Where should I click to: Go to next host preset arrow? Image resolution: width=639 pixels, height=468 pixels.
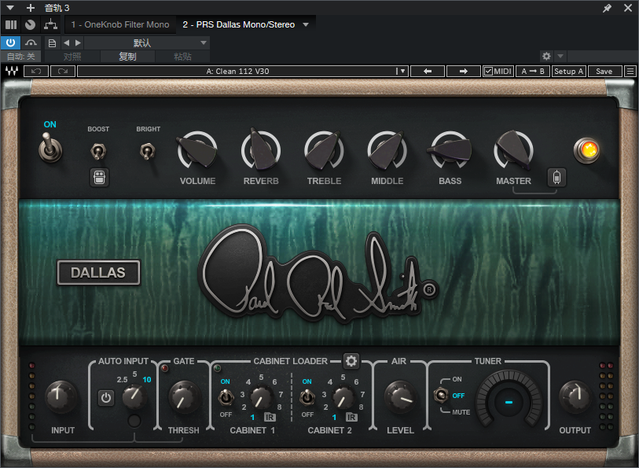79,42
